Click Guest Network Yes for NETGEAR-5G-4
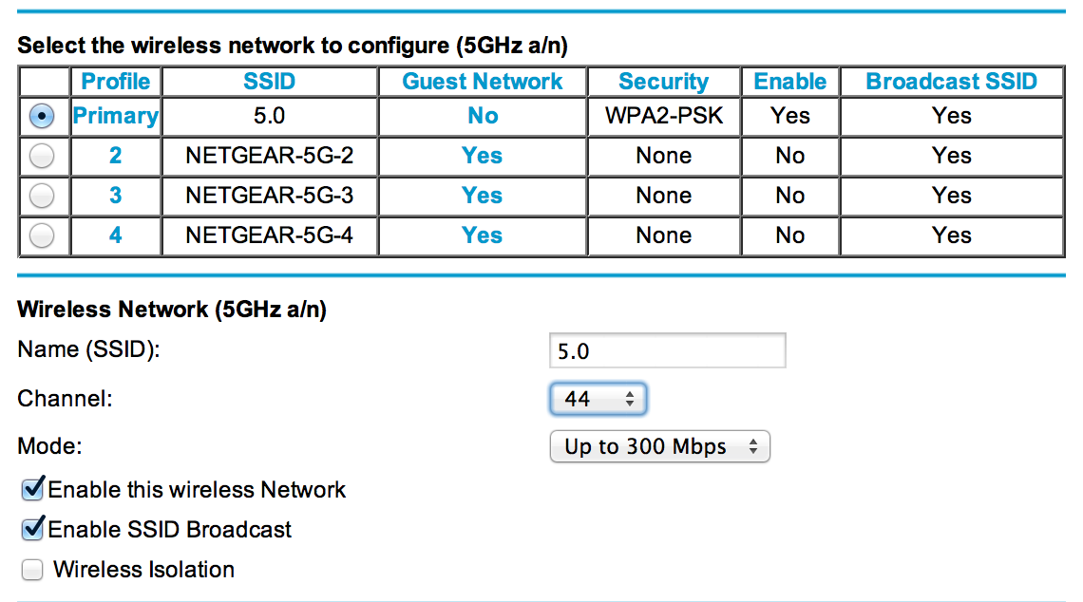 [x=482, y=235]
